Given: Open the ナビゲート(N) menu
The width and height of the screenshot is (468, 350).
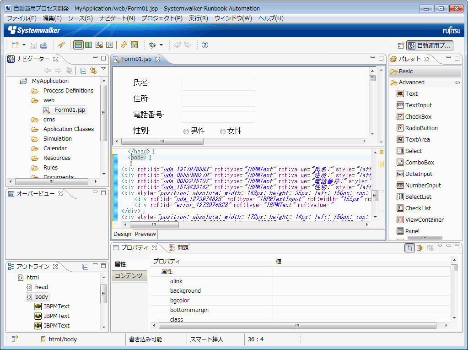Looking at the screenshot, I should click(117, 18).
